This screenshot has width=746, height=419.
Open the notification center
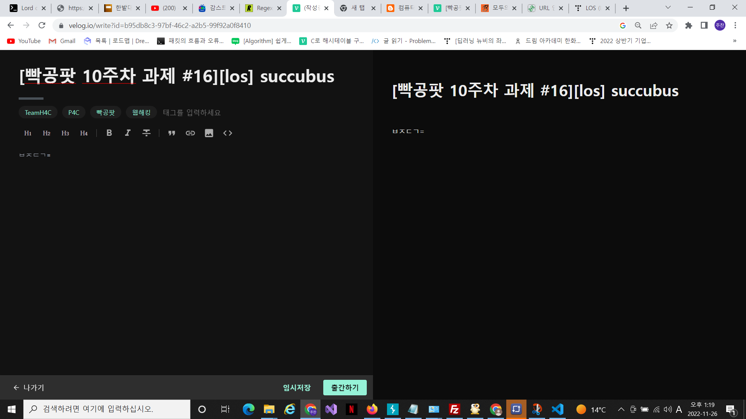(x=730, y=409)
